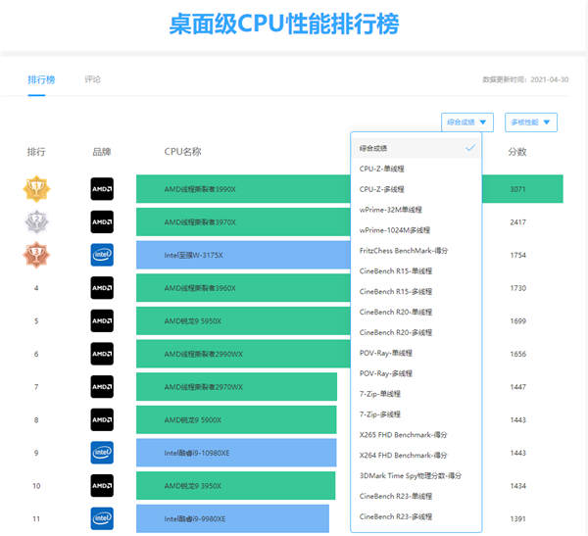Click the AMD线程撕裂者3960X bar
This screenshot has height=536, width=588.
pos(243,288)
